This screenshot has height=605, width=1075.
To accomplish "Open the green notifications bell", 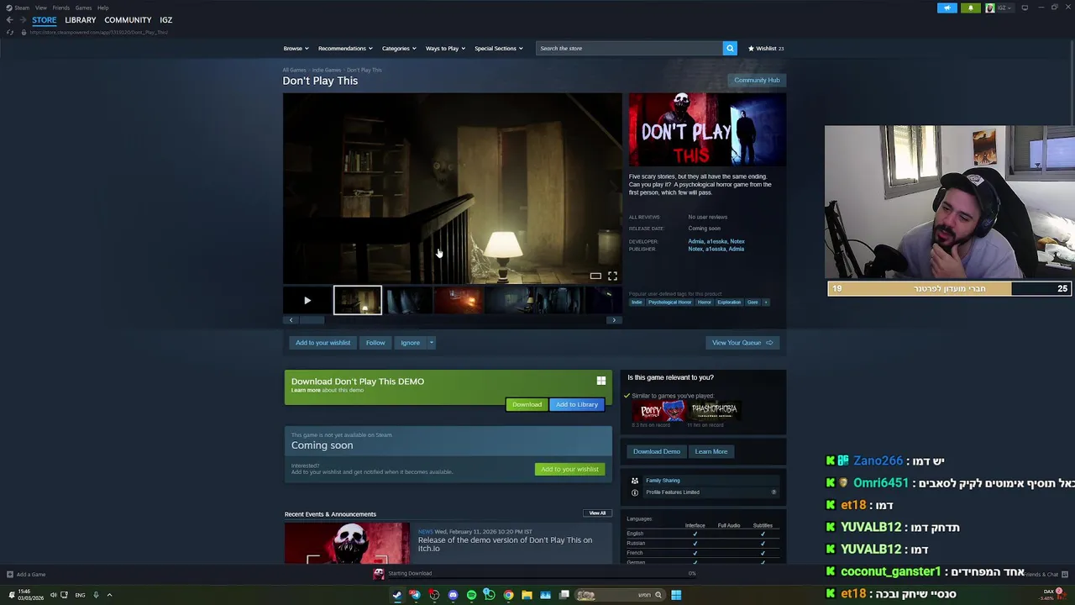I will (970, 8).
